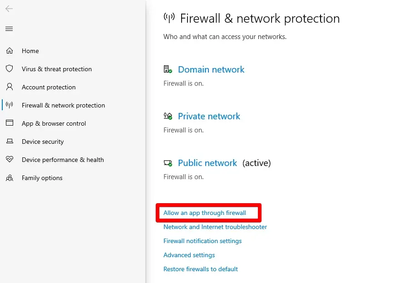Click Allow an app through firewall

tap(204, 213)
